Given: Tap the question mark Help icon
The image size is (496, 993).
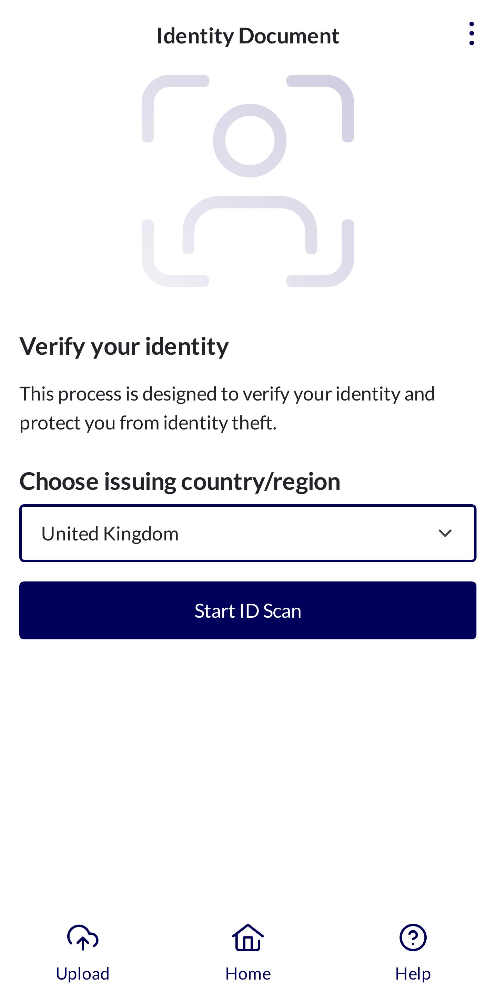Looking at the screenshot, I should pos(413,938).
